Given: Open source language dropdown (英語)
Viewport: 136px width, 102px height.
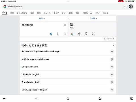Looking at the screenshot, I should tap(42, 18).
